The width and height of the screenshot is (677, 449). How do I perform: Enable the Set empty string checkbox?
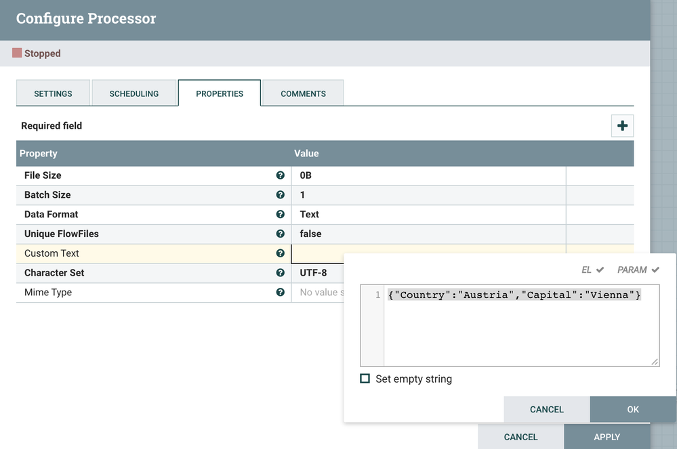[365, 379]
